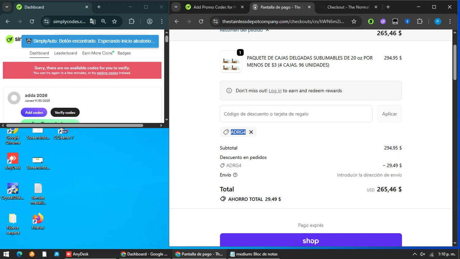Open the CCleaner 7 desktop shortcut
The height and width of the screenshot is (259, 460).
63,134
